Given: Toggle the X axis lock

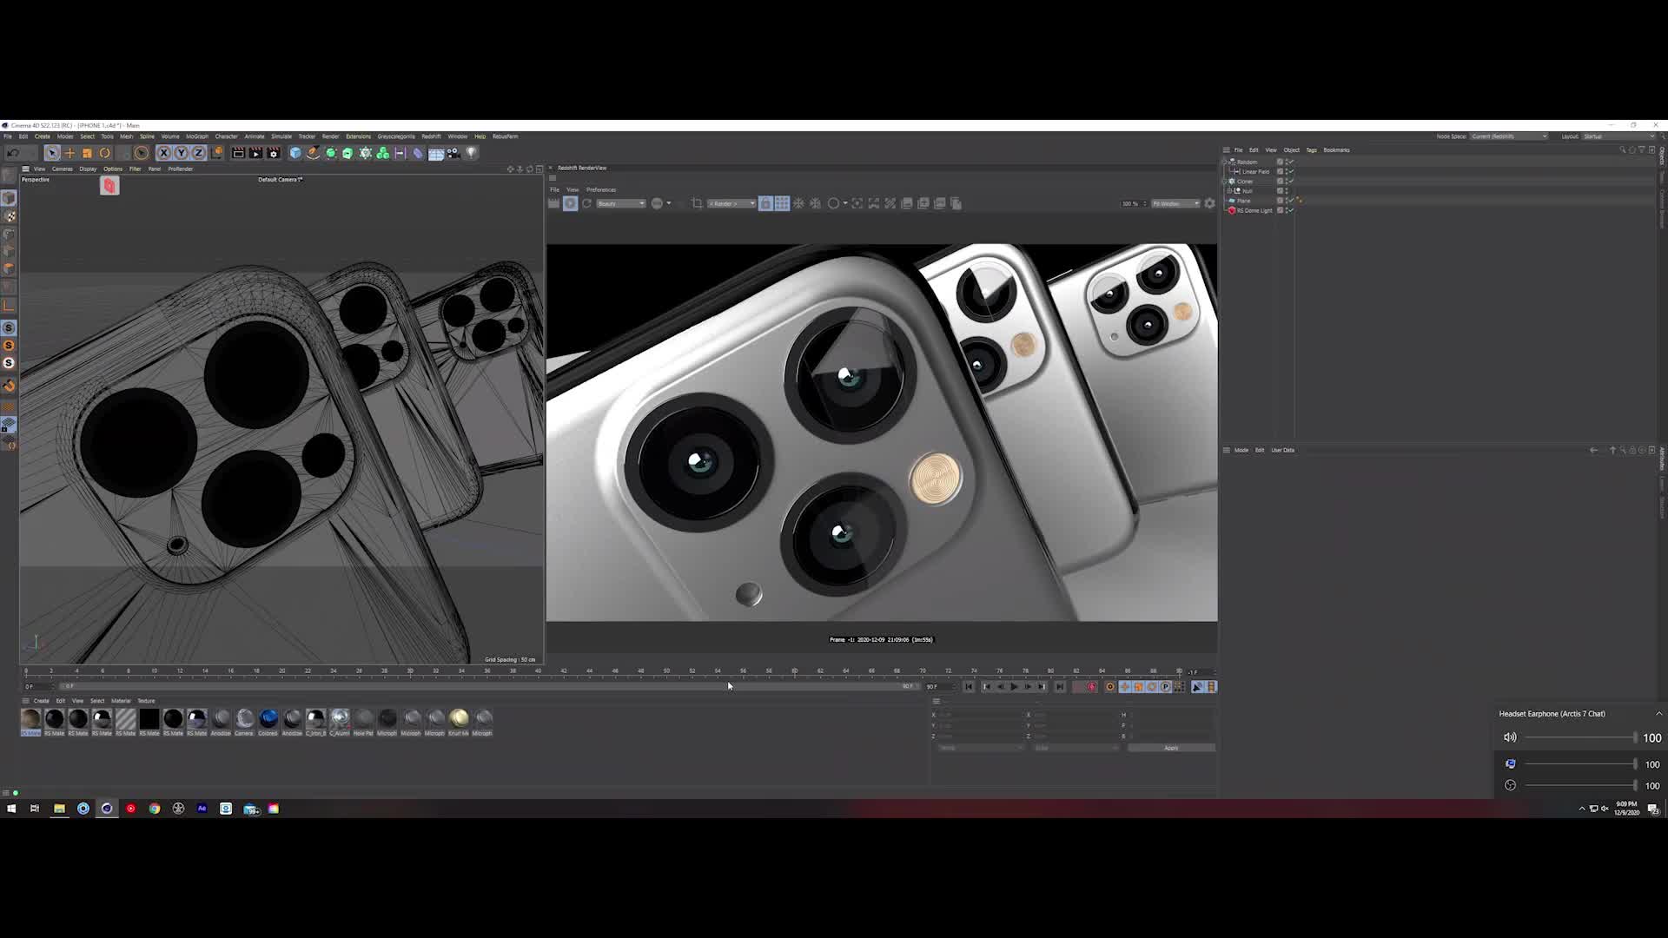Looking at the screenshot, I should pos(163,153).
